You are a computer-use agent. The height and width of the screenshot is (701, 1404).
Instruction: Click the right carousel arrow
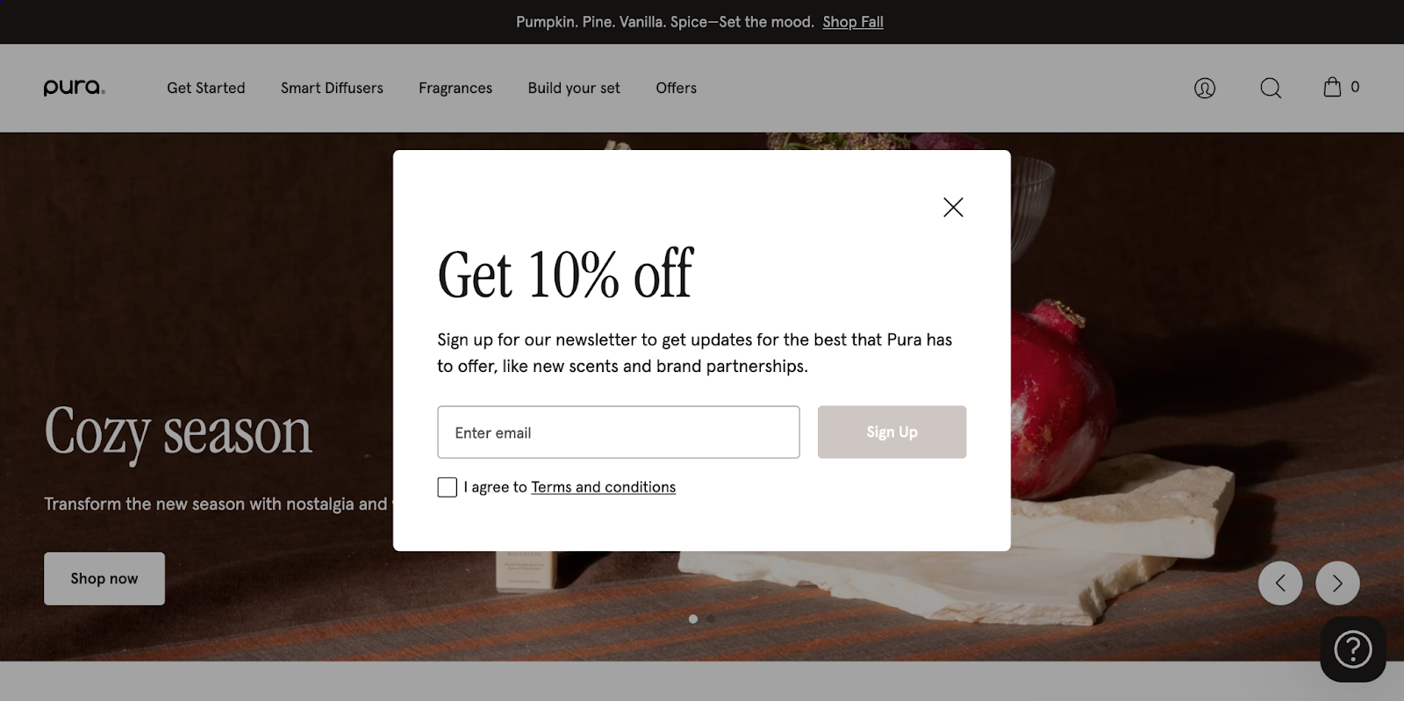[1336, 583]
